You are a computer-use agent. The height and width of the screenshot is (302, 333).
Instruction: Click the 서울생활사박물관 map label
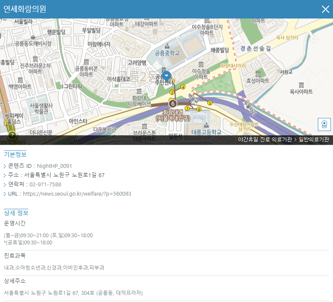41,109
